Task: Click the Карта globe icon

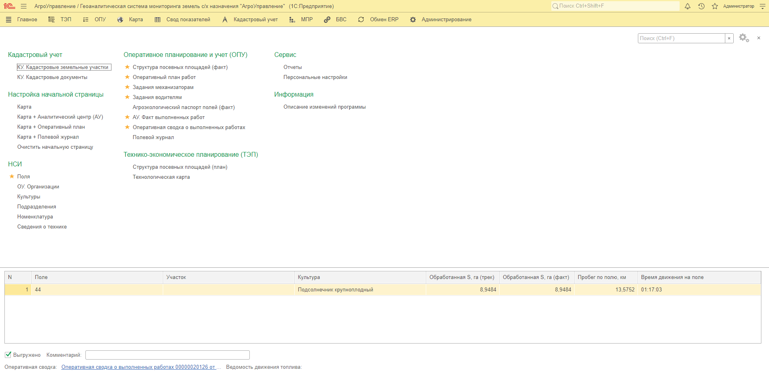Action: tap(120, 20)
